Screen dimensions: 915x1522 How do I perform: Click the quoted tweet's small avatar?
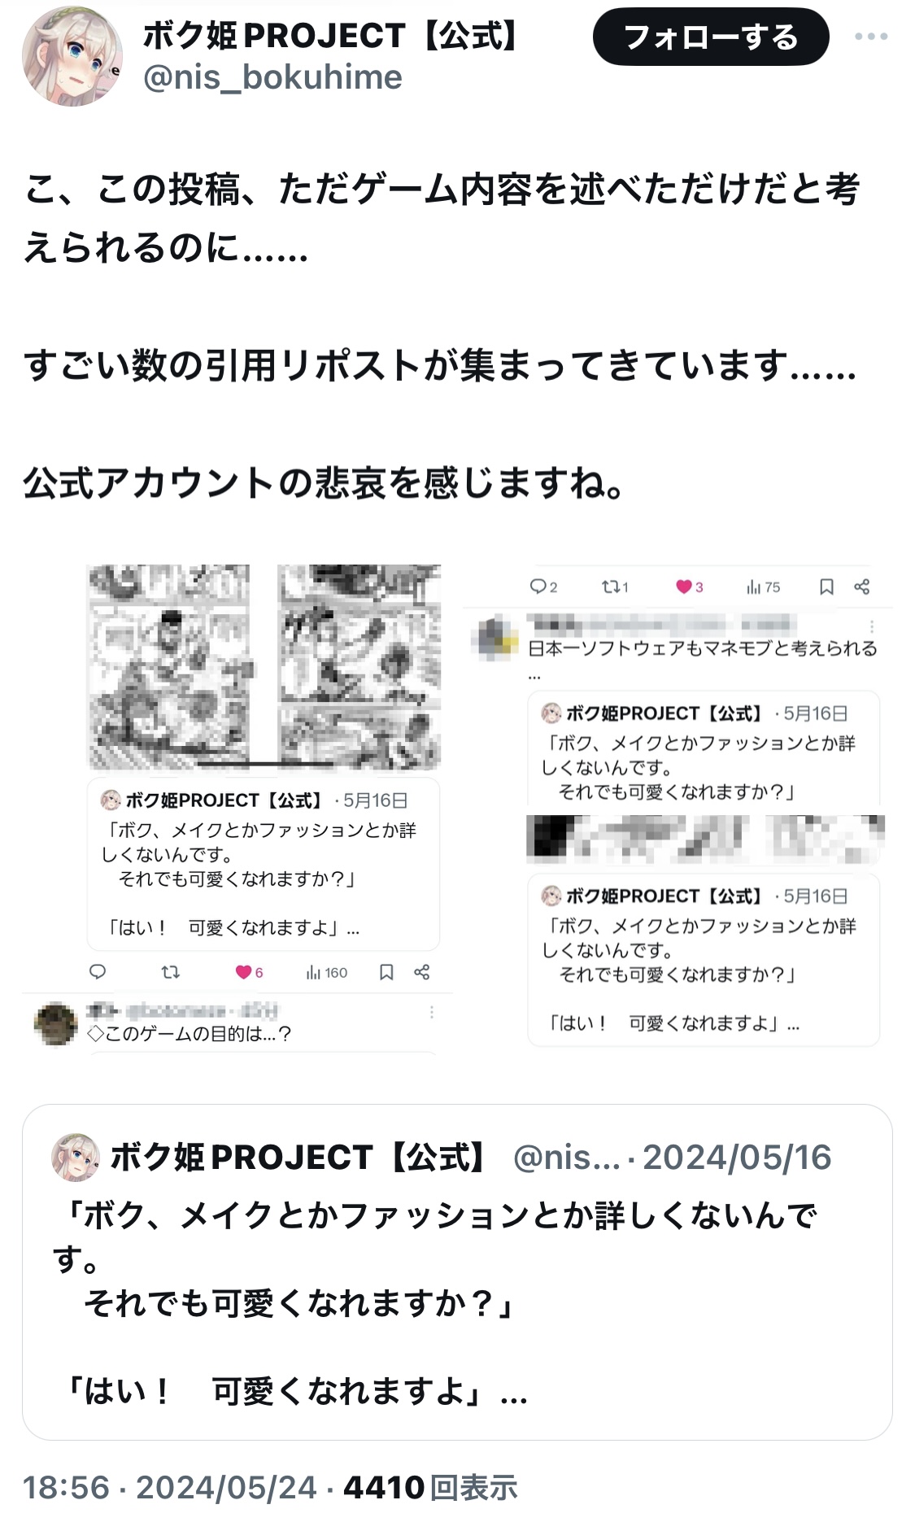click(x=76, y=1157)
